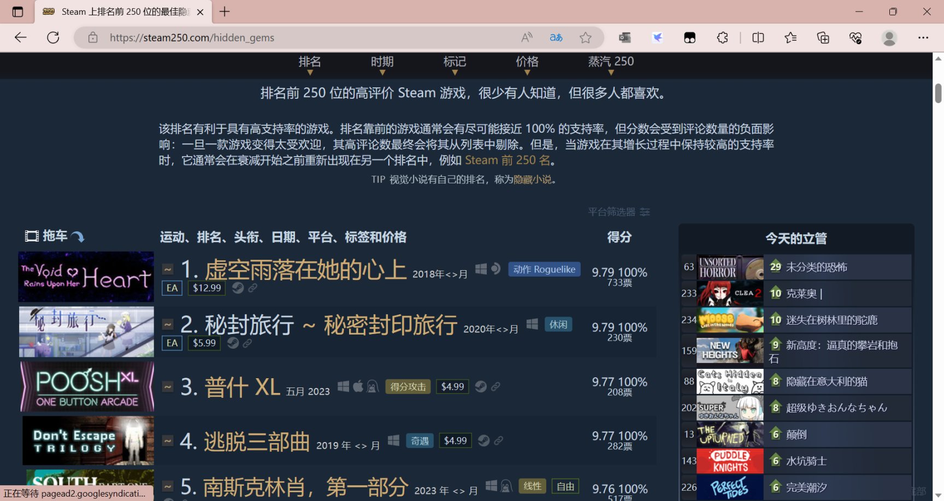Expand the 标记 dropdown menu
Image resolution: width=944 pixels, height=501 pixels.
pos(455,65)
